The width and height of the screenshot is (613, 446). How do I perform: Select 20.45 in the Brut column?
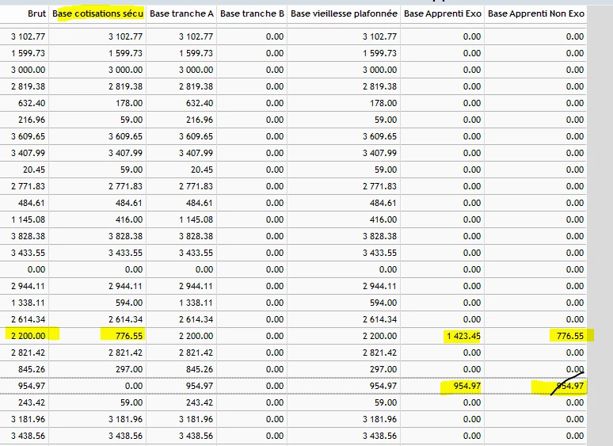(x=34, y=170)
